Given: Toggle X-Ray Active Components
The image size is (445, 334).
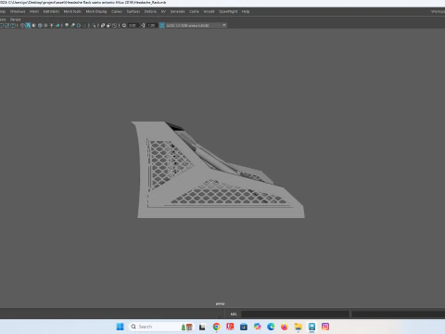Looking at the screenshot, I should coord(108,25).
